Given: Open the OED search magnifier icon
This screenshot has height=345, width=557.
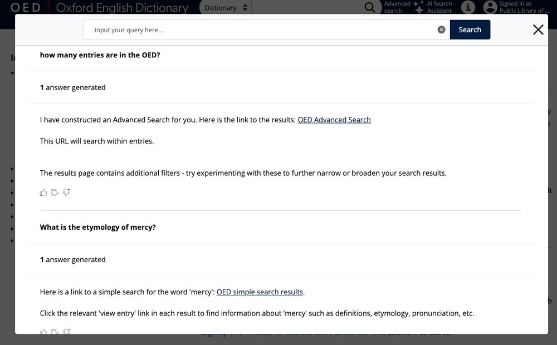Looking at the screenshot, I should (370, 8).
